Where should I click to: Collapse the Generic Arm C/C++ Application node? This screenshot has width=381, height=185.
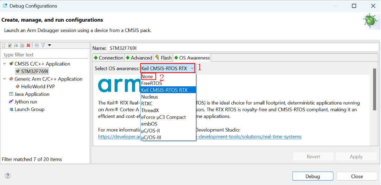(x=4, y=79)
